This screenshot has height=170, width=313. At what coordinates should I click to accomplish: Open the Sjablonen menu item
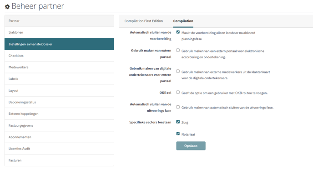pyautogui.click(x=59, y=32)
